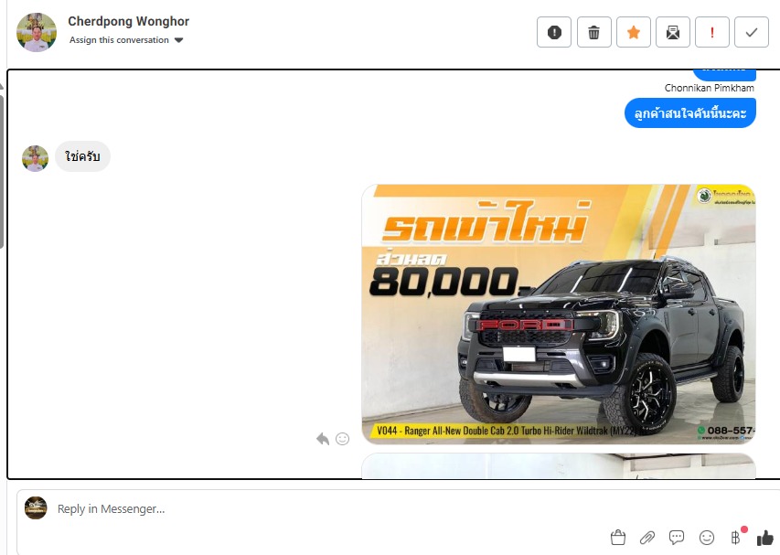Open the Assign this conversation menu
The image size is (780, 555).
click(126, 40)
